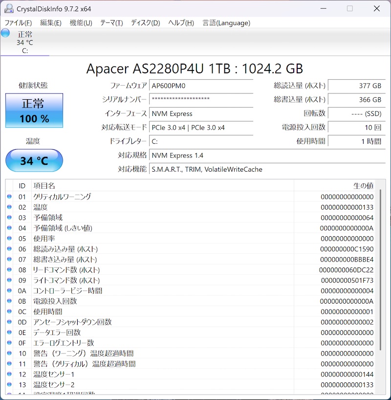Viewport: 391px width, 400px height.
Task: Open the テーマ(T) menu
Action: coord(111,23)
